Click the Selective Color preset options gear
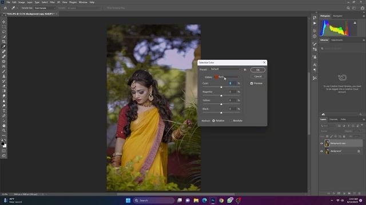This screenshot has height=205, width=366. click(245, 69)
